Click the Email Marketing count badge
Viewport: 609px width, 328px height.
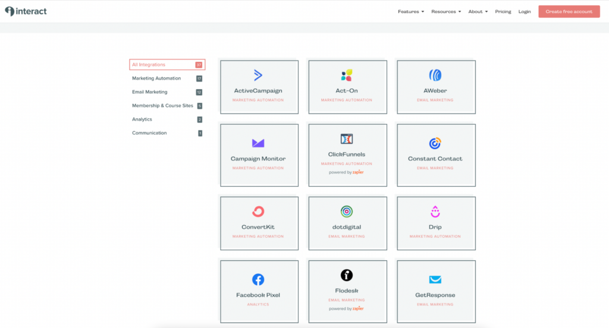point(199,92)
